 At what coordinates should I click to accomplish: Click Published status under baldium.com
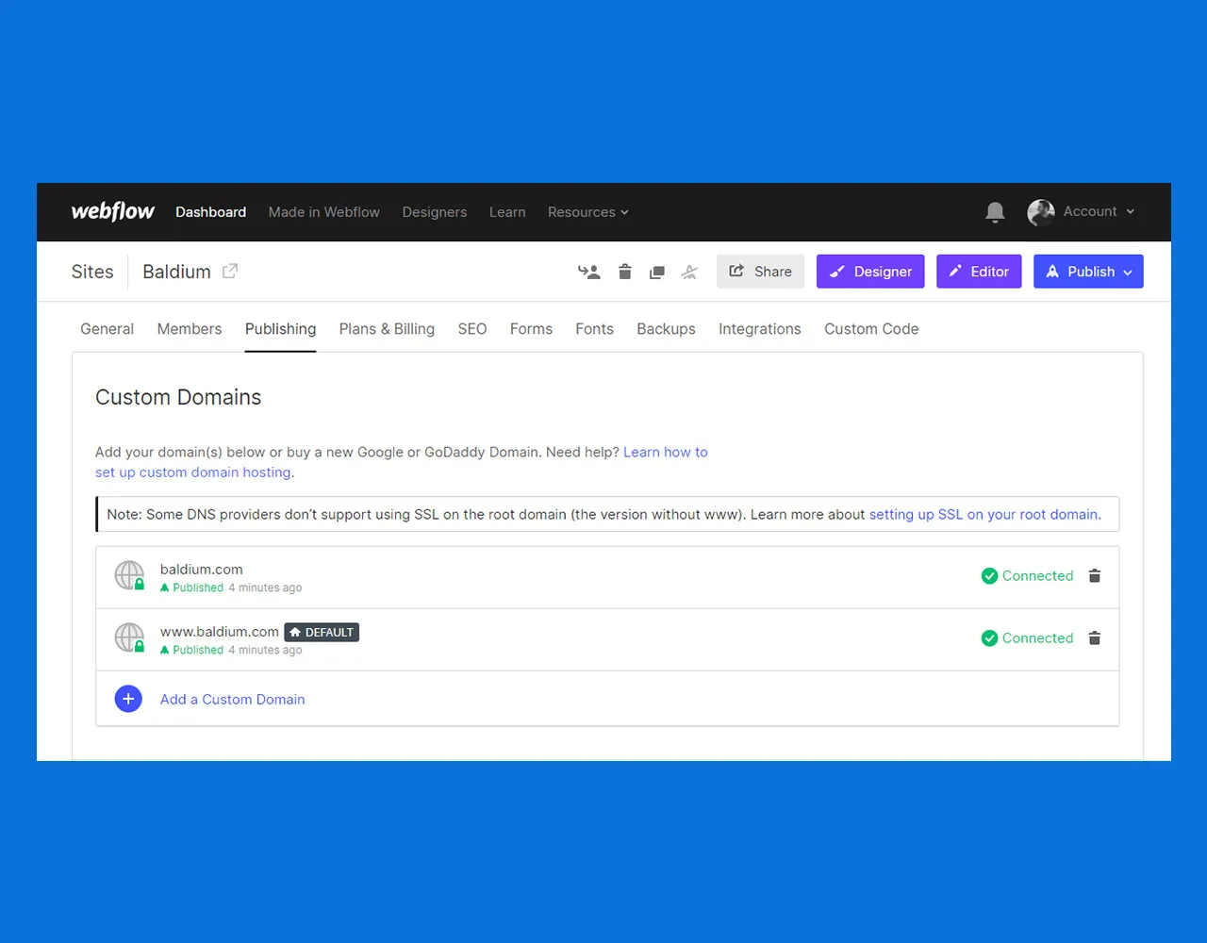point(191,587)
